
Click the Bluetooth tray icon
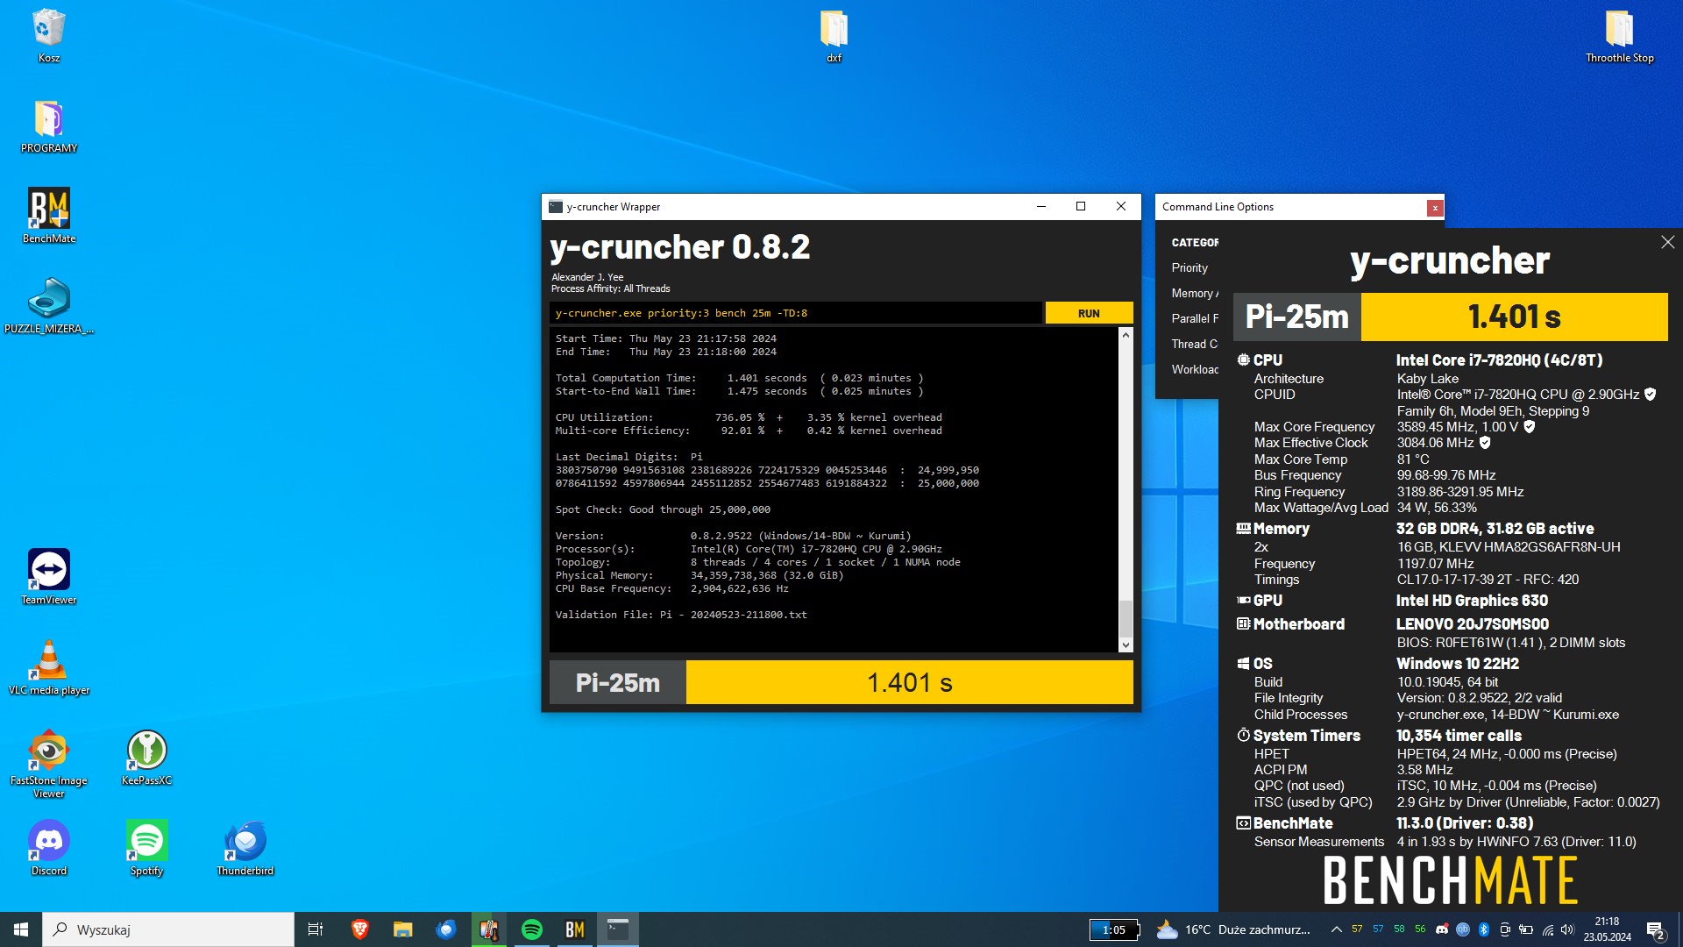click(1484, 929)
